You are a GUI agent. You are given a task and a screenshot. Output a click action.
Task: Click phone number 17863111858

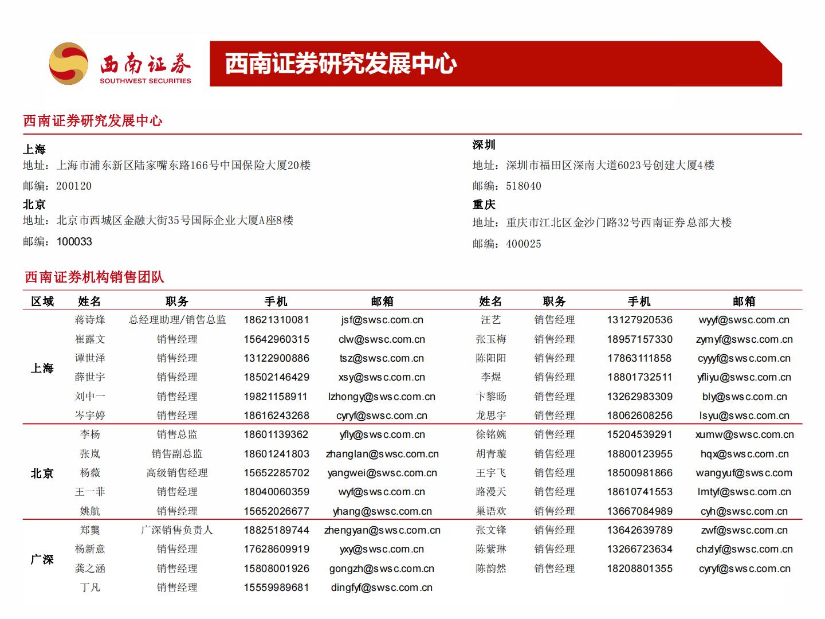639,358
